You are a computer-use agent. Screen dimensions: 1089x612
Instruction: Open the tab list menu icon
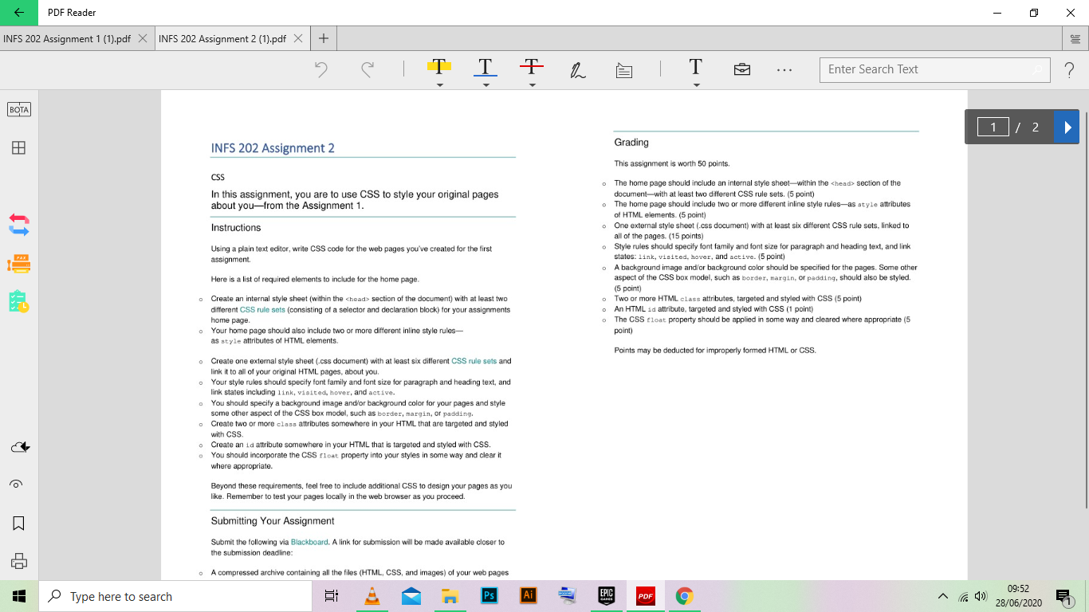click(1077, 39)
